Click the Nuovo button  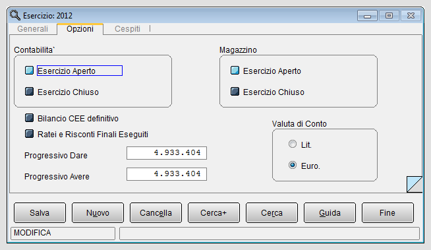[98, 212]
